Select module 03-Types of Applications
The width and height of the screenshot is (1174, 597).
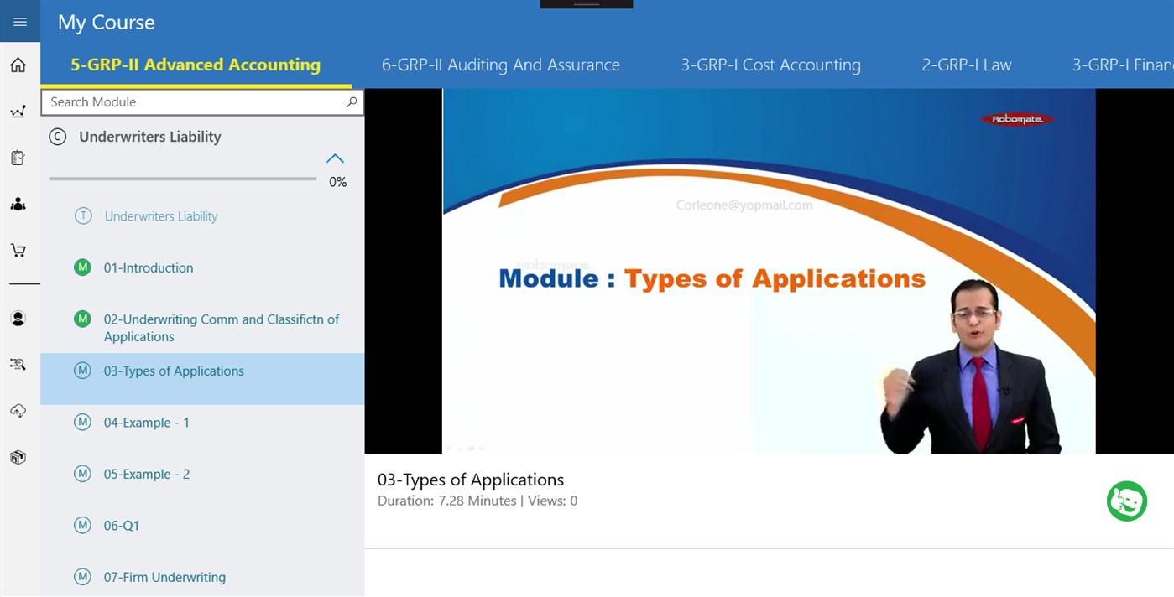pyautogui.click(x=202, y=379)
